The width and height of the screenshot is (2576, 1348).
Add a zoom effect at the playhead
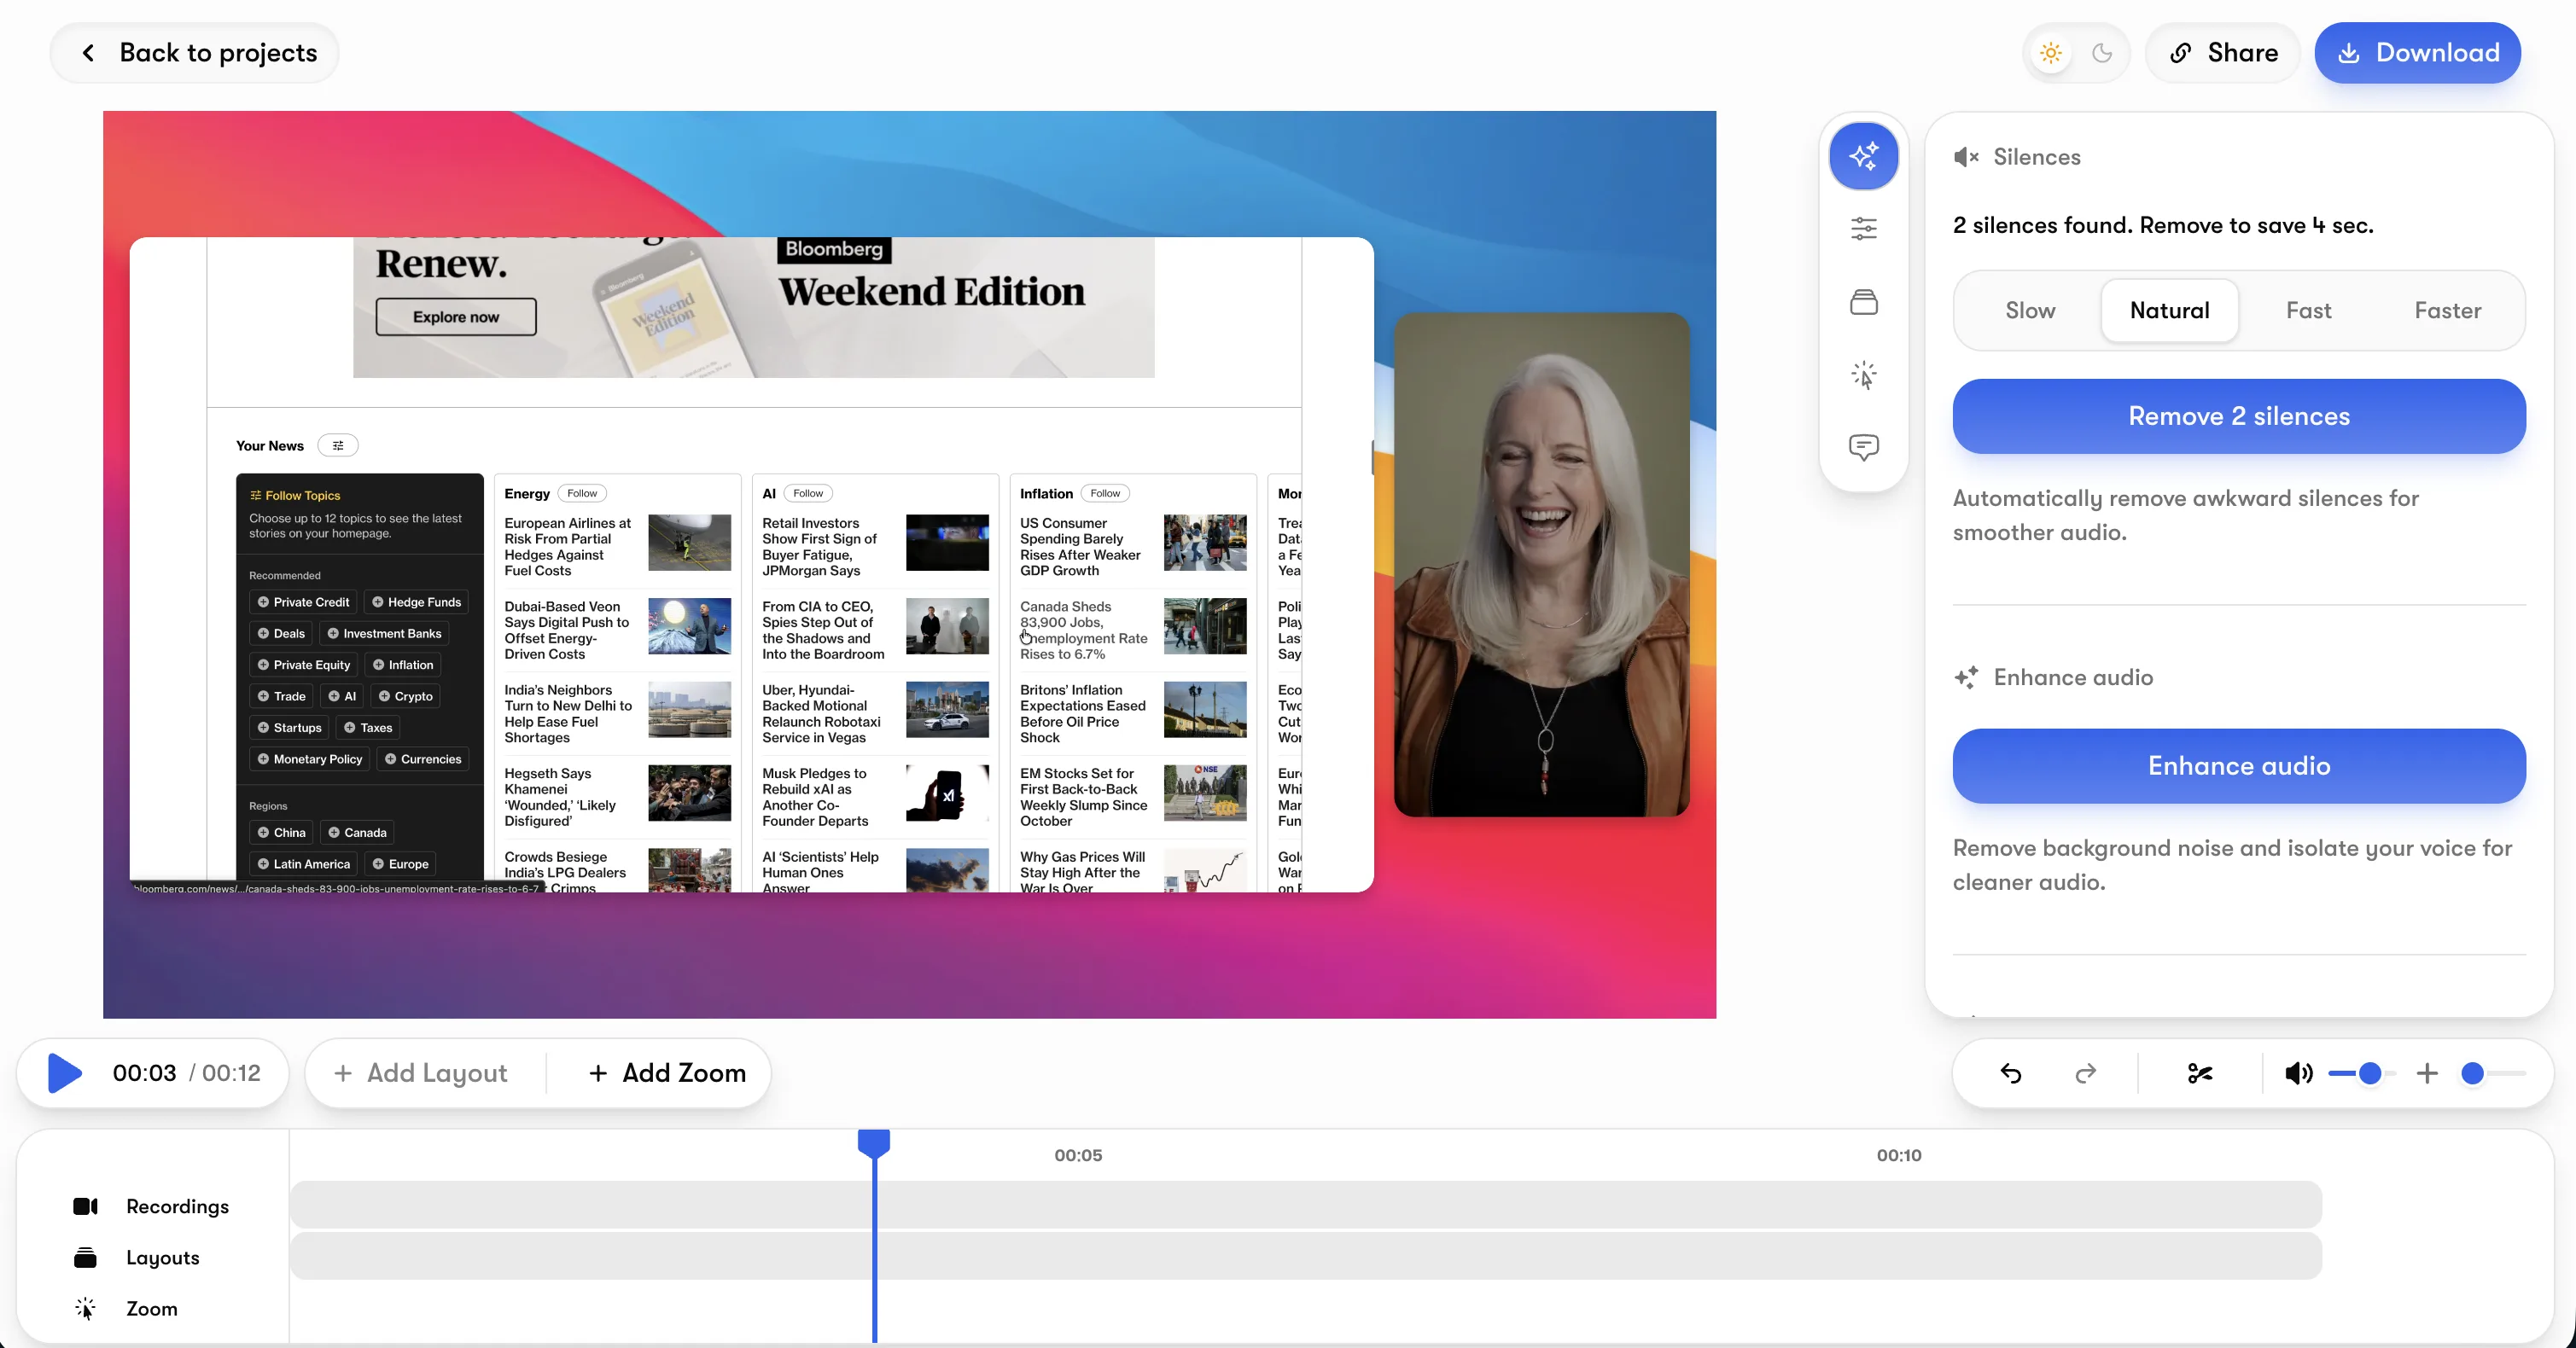point(668,1073)
